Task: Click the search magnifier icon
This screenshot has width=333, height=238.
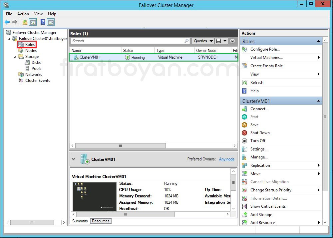Action: 186,41
